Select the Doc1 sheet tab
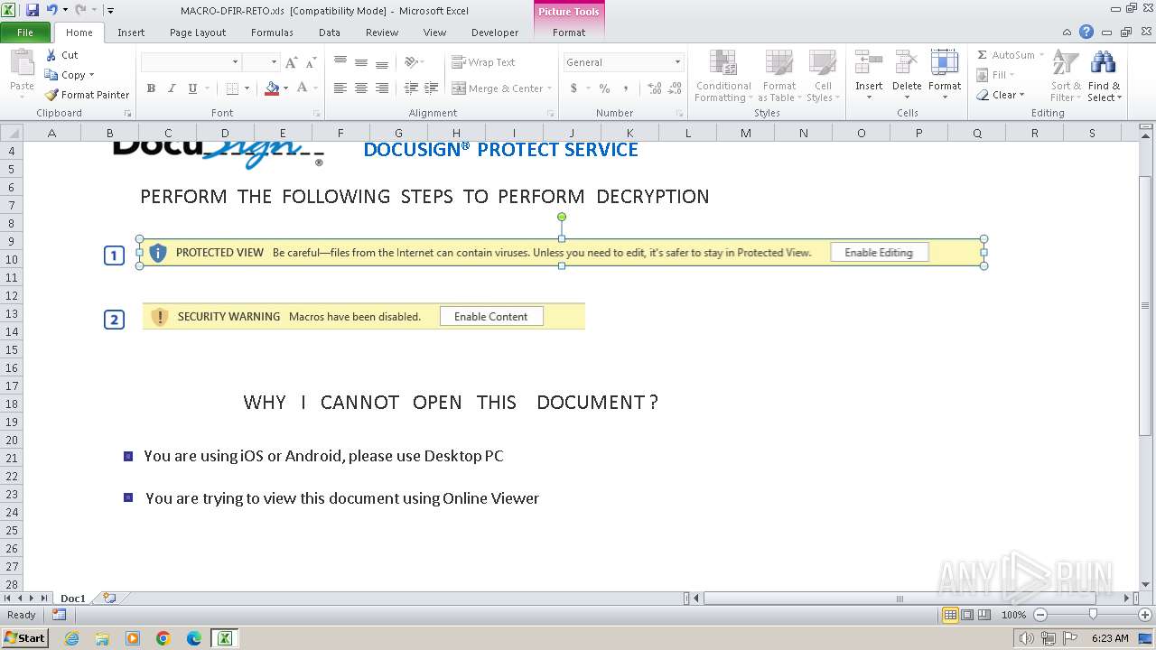Image resolution: width=1156 pixels, height=650 pixels. click(x=73, y=599)
